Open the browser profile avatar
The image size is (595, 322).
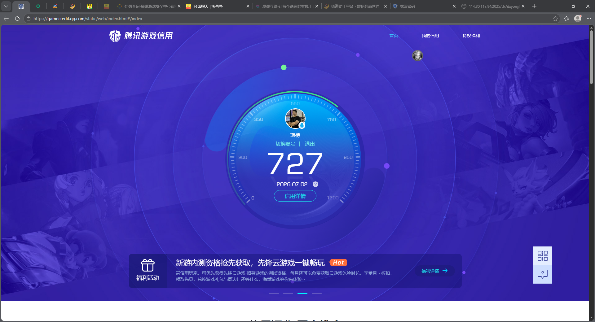click(x=578, y=19)
